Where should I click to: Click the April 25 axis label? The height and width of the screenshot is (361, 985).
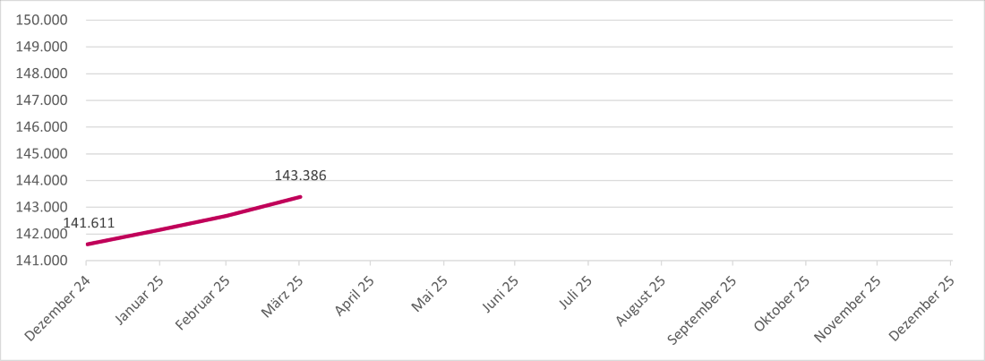(354, 297)
